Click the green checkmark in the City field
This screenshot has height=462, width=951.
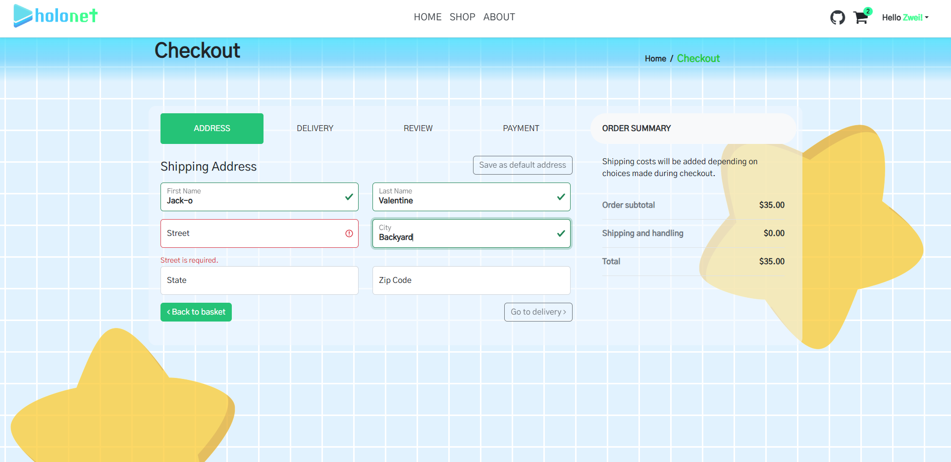pos(561,233)
